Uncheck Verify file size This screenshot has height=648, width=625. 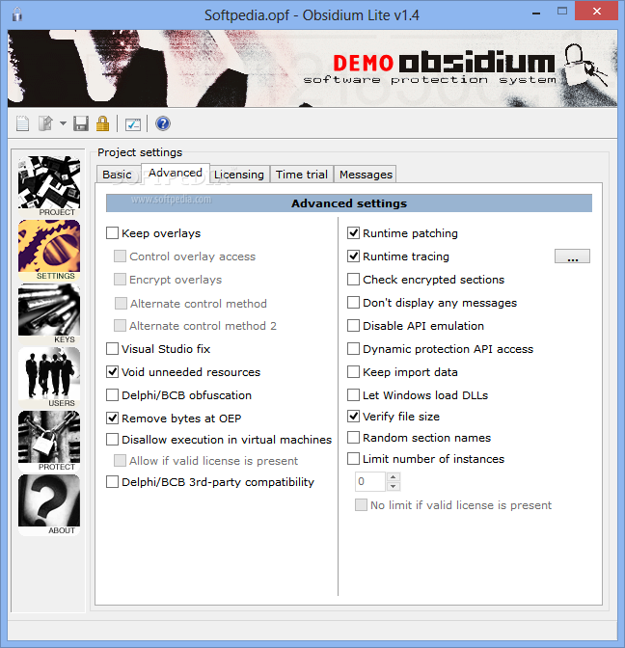click(353, 417)
